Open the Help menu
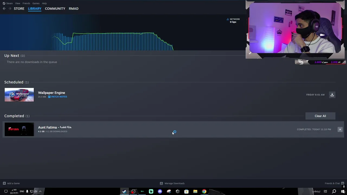Image resolution: width=347 pixels, height=195 pixels. tap(44, 3)
